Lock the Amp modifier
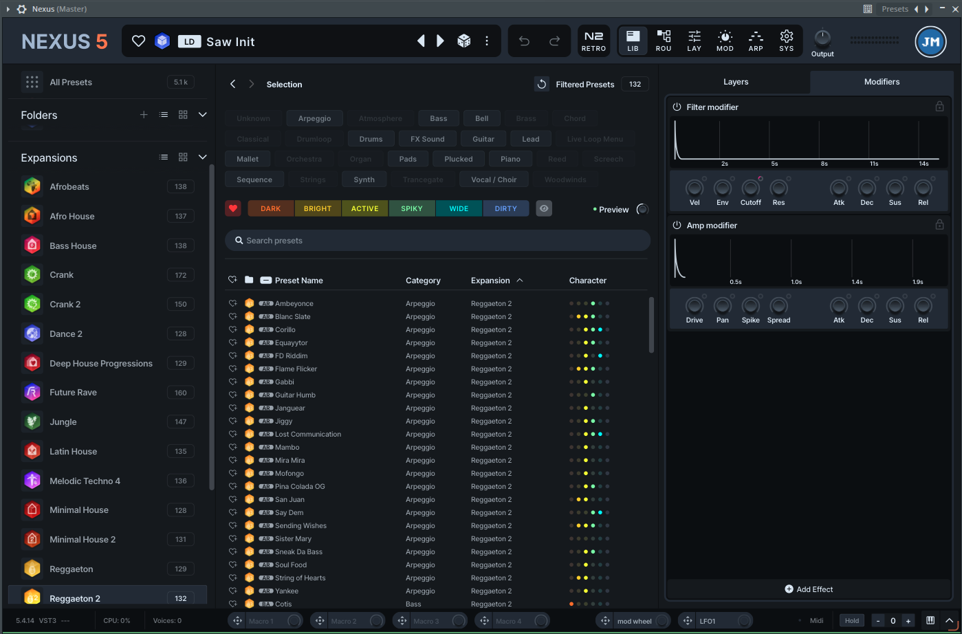Viewport: 962px width, 634px height. tap(939, 225)
